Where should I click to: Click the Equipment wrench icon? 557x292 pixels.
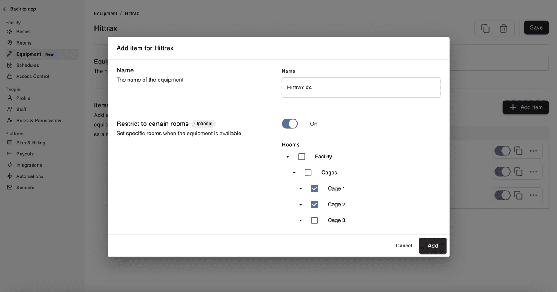tap(10, 54)
